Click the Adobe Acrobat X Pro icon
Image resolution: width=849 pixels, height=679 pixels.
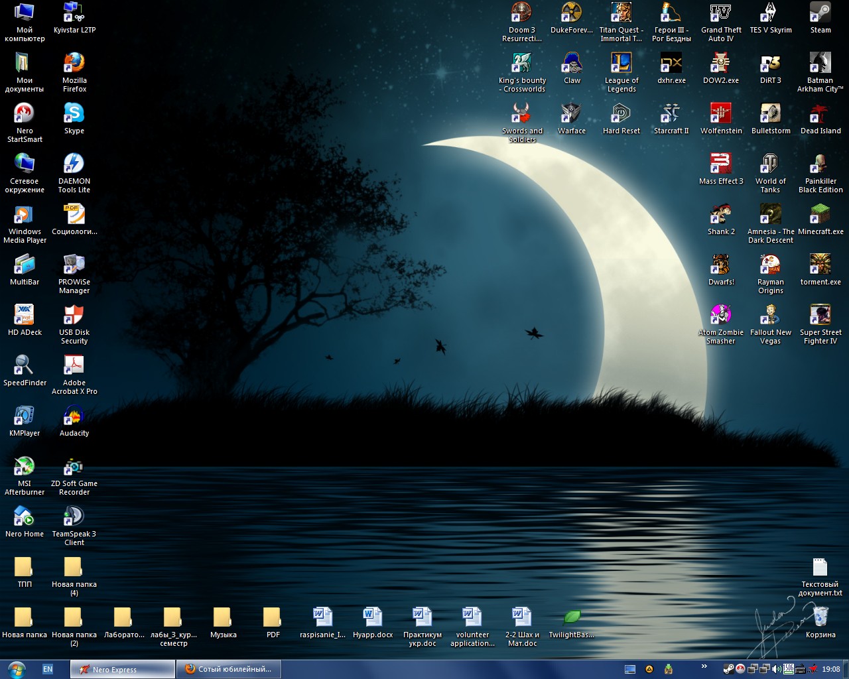point(74,366)
